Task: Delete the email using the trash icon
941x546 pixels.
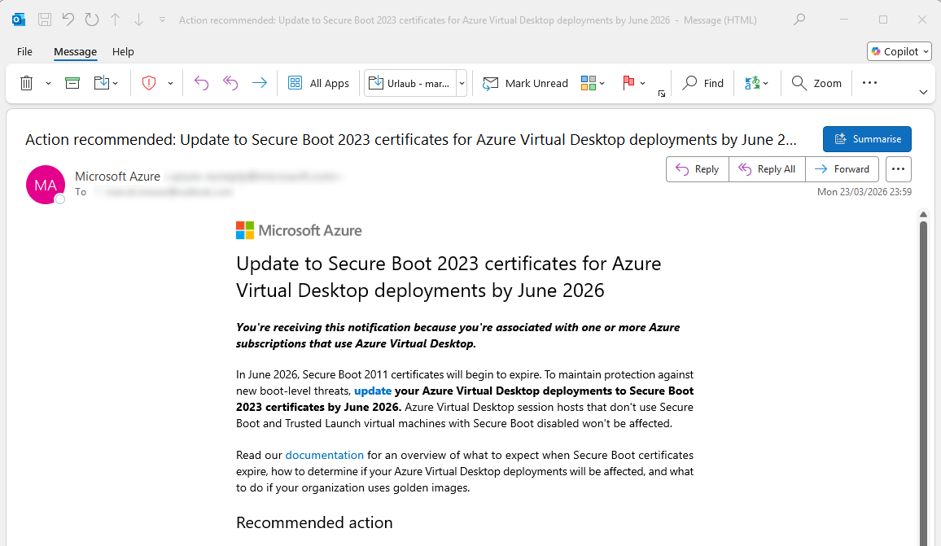Action: (x=28, y=82)
